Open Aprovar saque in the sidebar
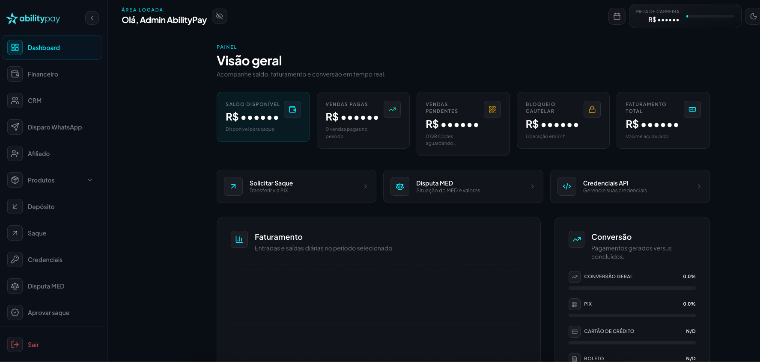 (x=52, y=312)
